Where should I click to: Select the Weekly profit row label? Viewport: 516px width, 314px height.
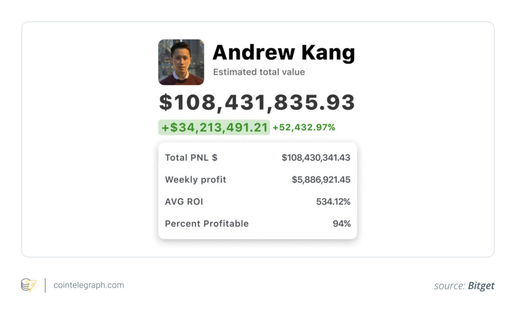click(x=196, y=180)
